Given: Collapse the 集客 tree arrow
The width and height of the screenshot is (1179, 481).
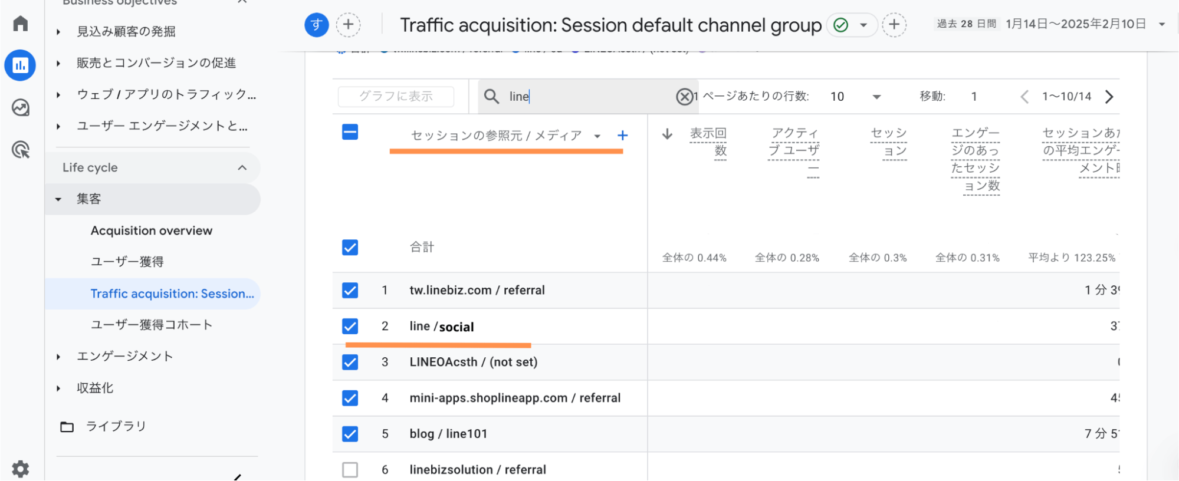Looking at the screenshot, I should pos(58,199).
